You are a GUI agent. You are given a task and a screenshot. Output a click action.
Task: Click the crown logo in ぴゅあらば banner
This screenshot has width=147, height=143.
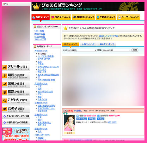[36, 7]
